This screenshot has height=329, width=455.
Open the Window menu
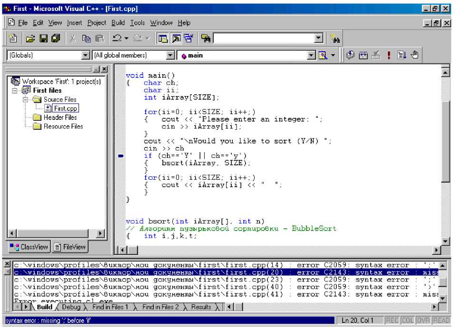point(161,23)
